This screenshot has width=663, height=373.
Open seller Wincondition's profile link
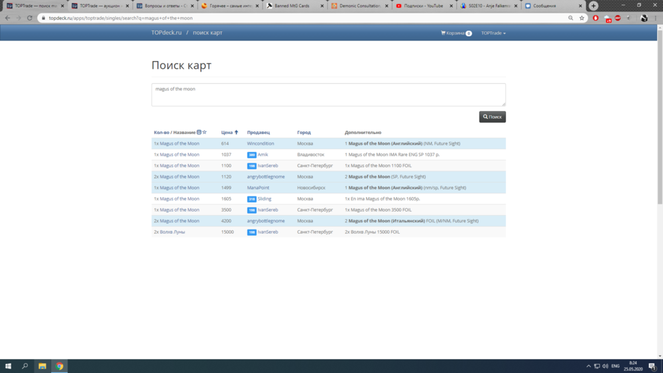[261, 143]
